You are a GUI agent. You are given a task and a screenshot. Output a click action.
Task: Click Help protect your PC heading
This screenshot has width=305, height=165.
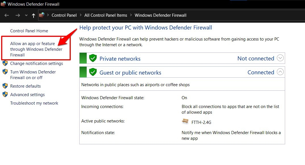click(x=146, y=27)
